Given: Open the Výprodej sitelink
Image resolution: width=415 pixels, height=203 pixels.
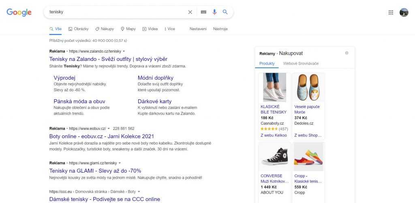Looking at the screenshot, I should point(64,77).
